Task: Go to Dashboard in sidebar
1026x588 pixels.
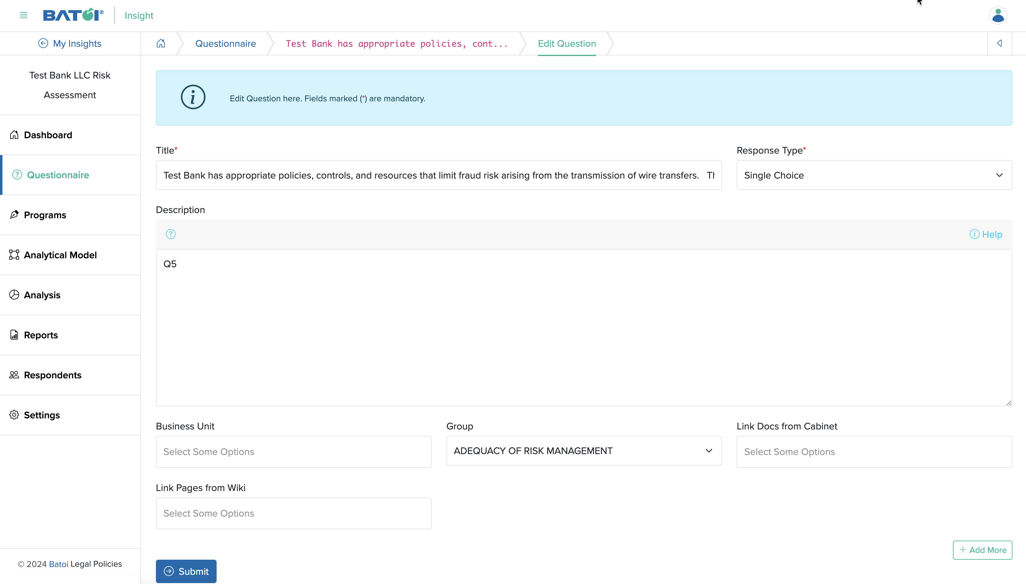Action: click(70, 135)
